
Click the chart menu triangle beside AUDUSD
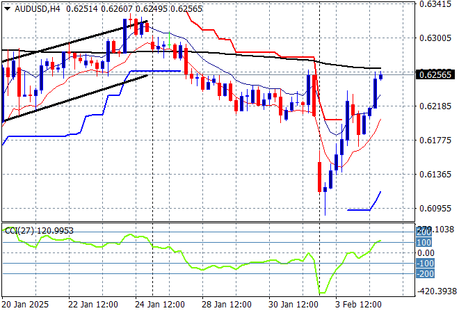tap(7, 8)
